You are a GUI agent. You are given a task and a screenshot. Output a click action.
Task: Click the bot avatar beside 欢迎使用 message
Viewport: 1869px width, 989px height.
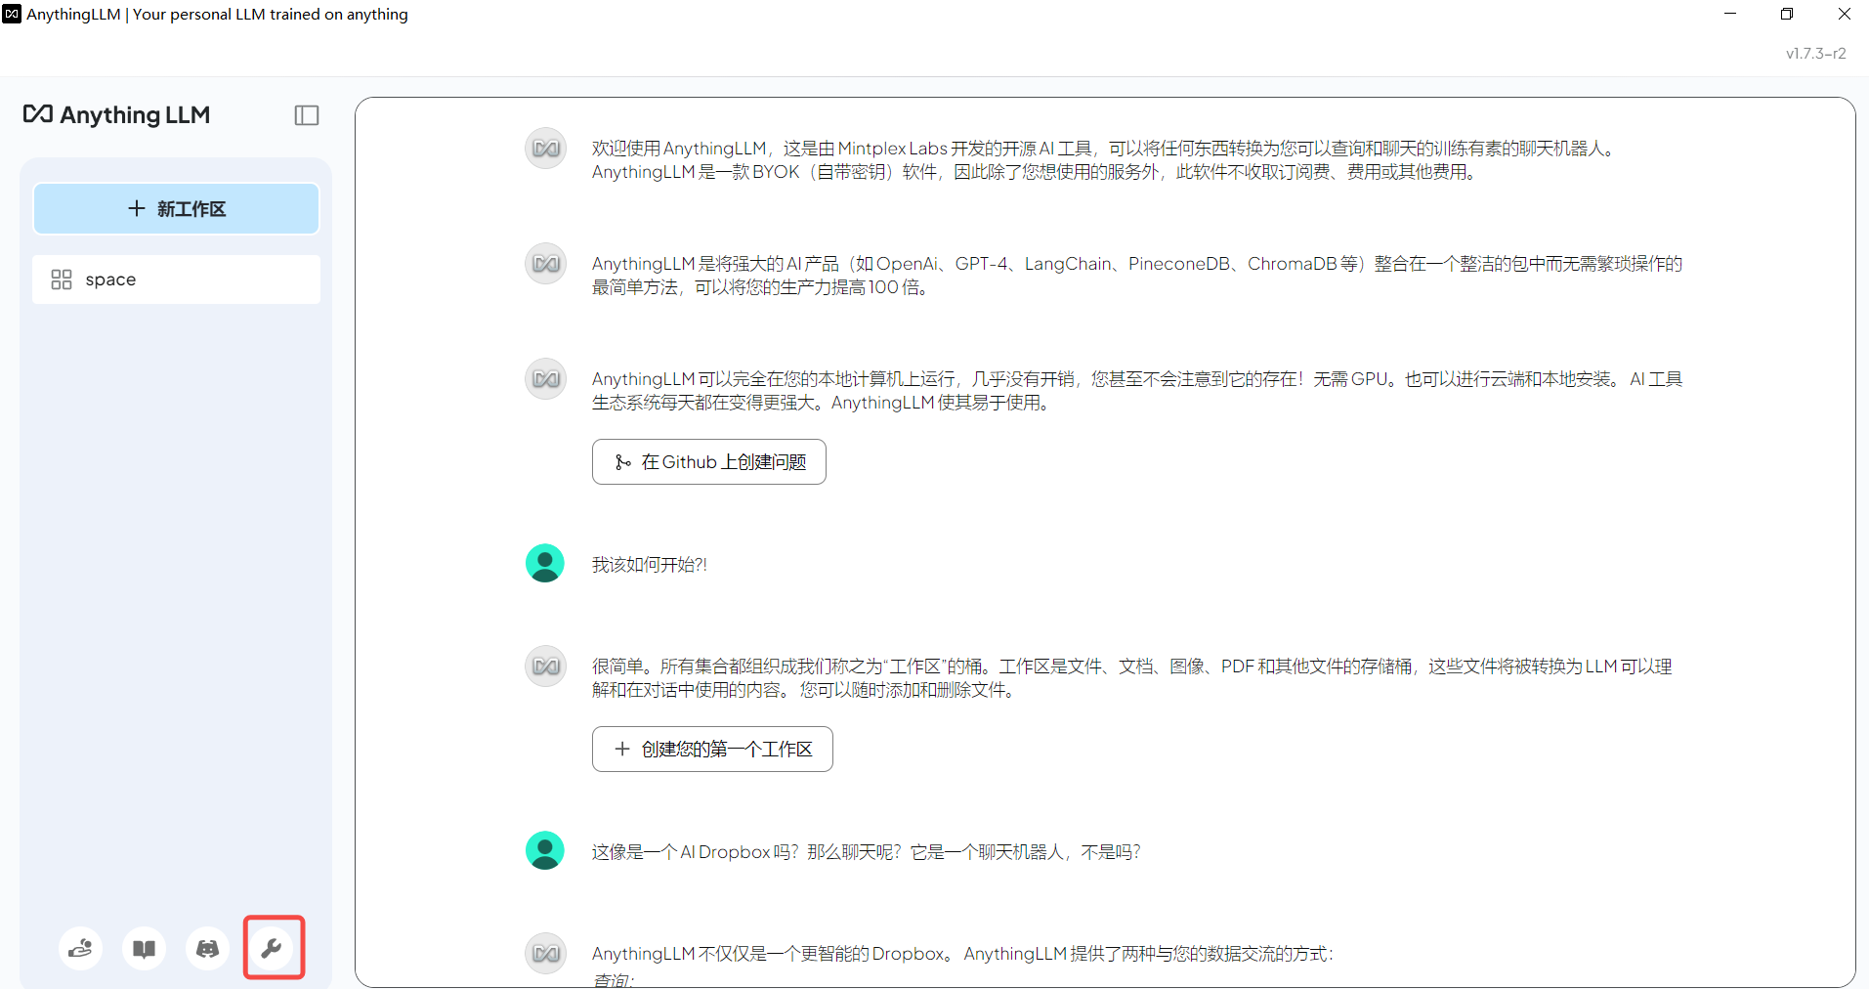pos(546,150)
